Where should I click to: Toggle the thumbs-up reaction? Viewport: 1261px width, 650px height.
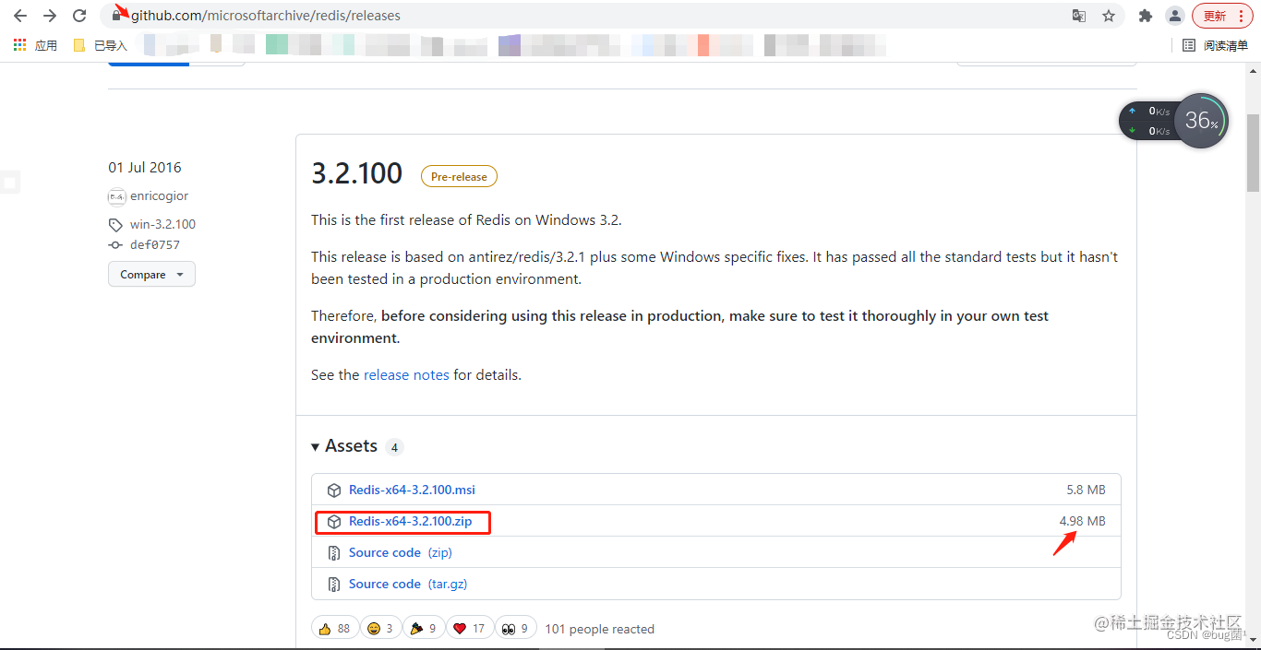pos(334,627)
